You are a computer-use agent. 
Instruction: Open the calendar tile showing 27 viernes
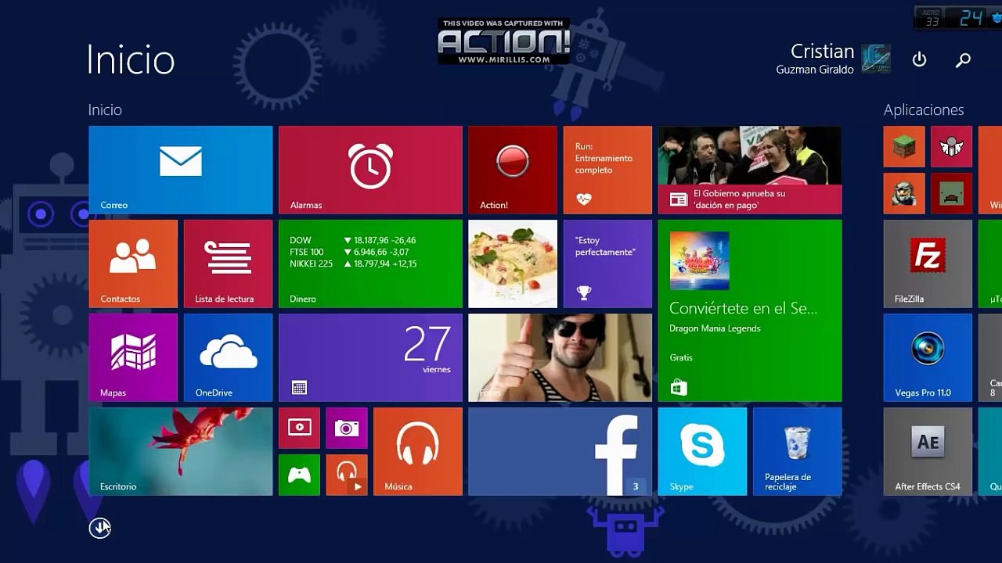370,357
